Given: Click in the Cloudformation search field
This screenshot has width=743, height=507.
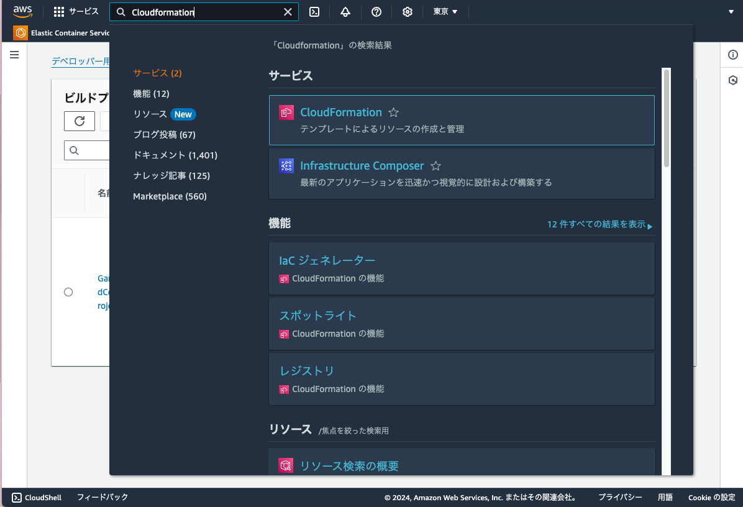Looking at the screenshot, I should 204,12.
